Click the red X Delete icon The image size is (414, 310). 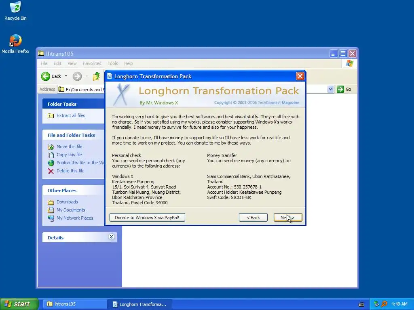coord(51,171)
